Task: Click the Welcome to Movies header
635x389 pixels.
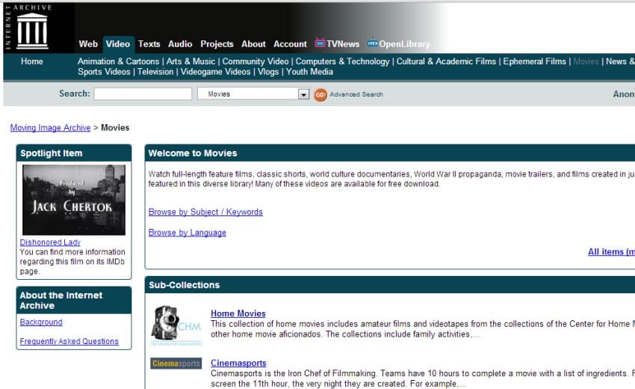Action: [x=193, y=153]
